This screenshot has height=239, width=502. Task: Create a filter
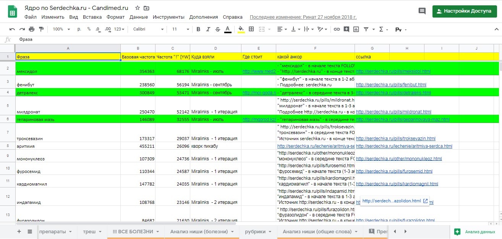point(366,29)
